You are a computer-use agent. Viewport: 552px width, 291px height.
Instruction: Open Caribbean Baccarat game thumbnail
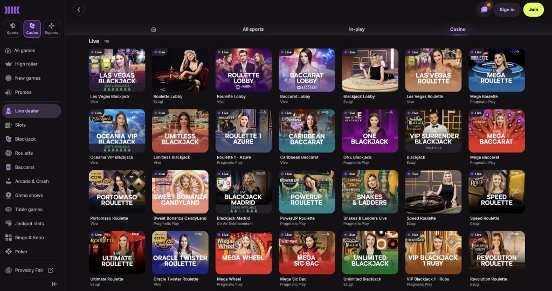click(x=307, y=131)
